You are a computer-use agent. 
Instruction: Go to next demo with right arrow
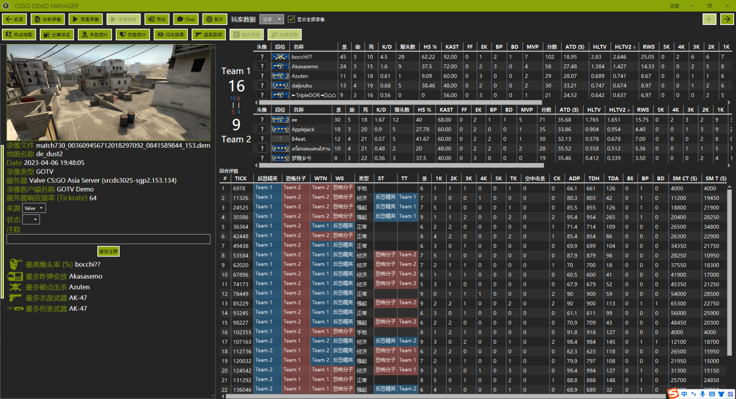pyautogui.click(x=727, y=19)
